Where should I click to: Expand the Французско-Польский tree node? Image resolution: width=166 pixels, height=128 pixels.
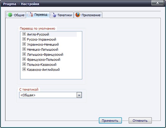coord(24,59)
